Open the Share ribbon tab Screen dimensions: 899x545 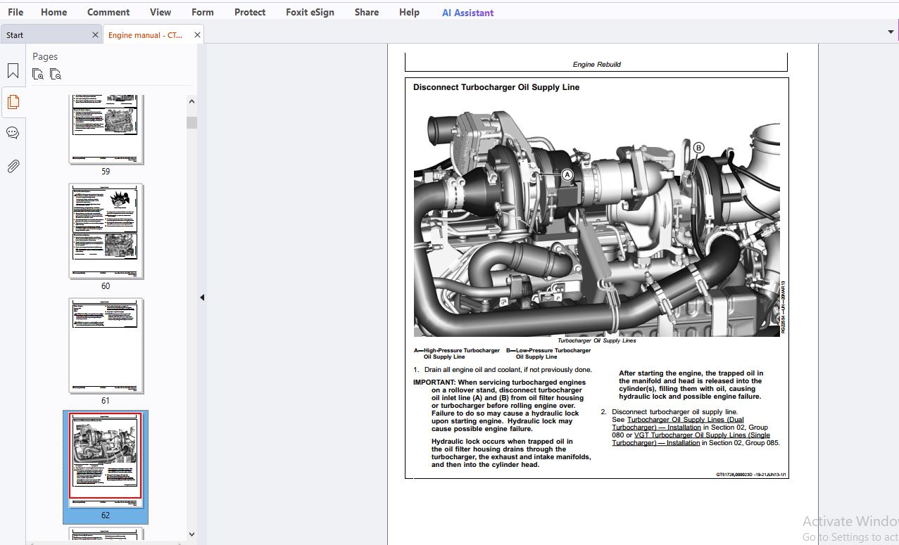(x=367, y=12)
